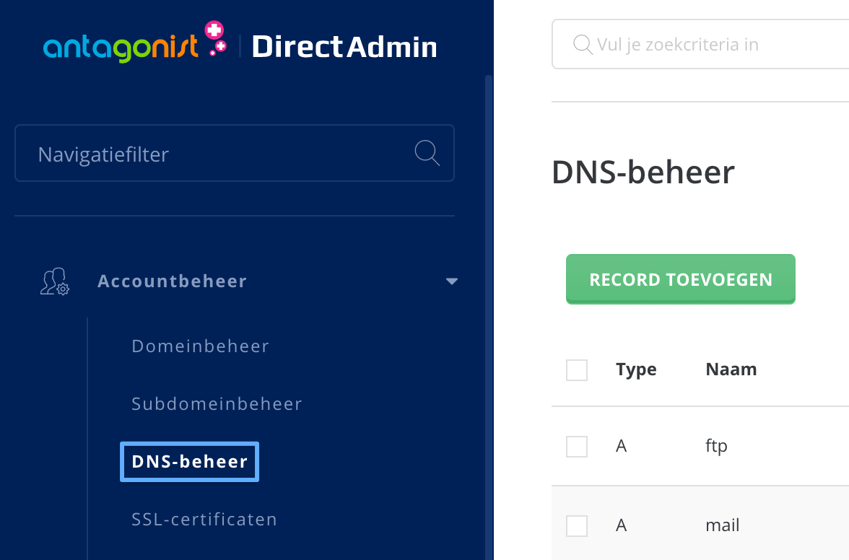This screenshot has width=849, height=560.
Task: Click the RECORD TOEVOEGEN button
Action: click(680, 279)
